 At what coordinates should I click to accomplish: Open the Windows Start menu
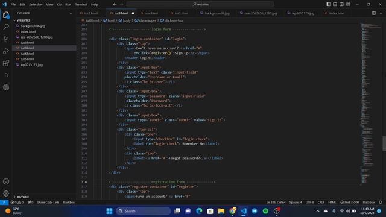coord(109,211)
